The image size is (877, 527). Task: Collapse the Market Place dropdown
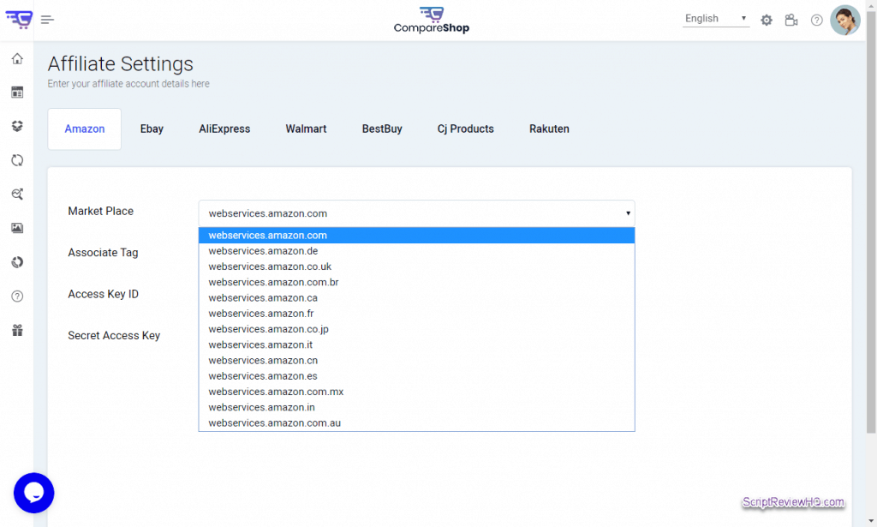tap(417, 213)
